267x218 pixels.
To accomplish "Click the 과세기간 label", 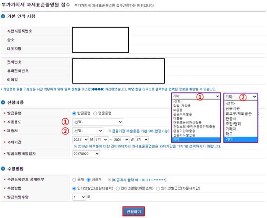I will pos(14,142).
